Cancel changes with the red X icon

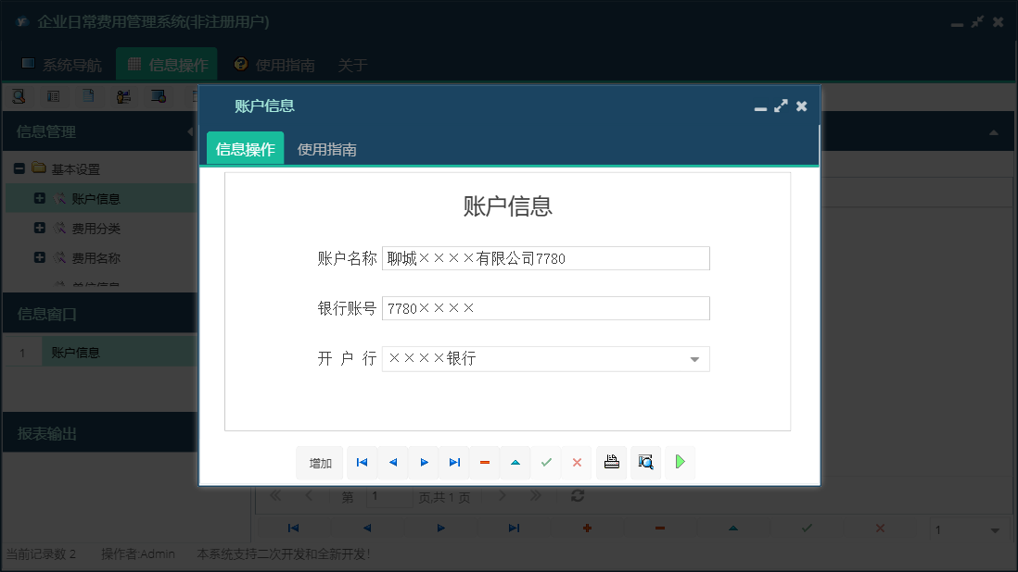pos(578,462)
